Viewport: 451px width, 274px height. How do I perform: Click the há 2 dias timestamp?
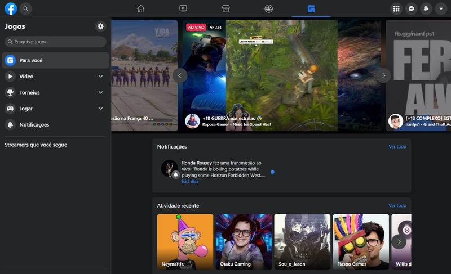click(x=190, y=181)
